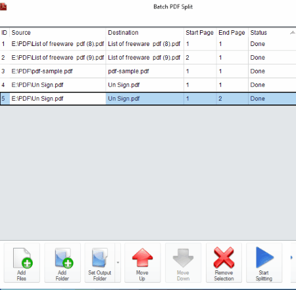Viewport: 296px width, 290px height.
Task: Sort by the Source column header
Action: [x=58, y=33]
